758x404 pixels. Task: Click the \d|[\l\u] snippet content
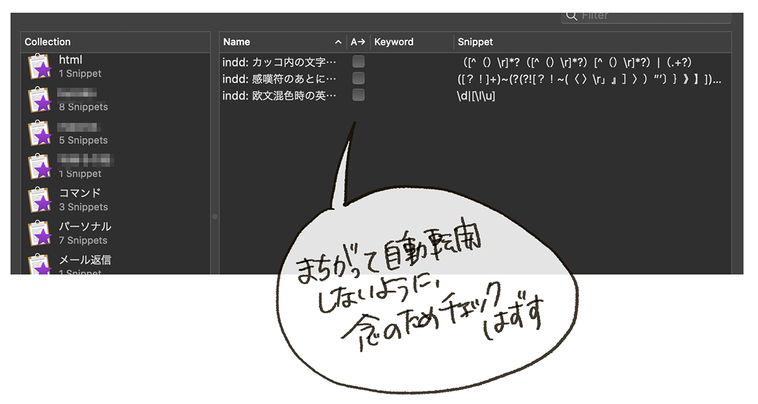476,96
